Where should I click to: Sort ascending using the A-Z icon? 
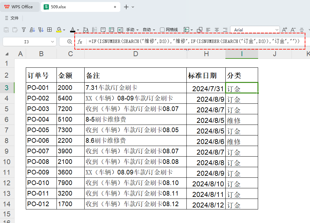32,30
